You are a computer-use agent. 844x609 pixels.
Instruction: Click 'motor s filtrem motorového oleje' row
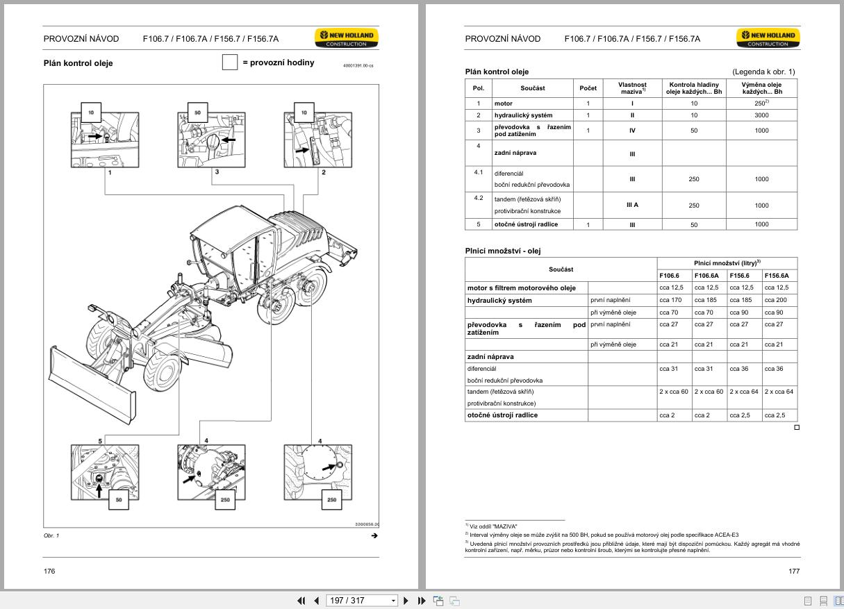pos(631,287)
